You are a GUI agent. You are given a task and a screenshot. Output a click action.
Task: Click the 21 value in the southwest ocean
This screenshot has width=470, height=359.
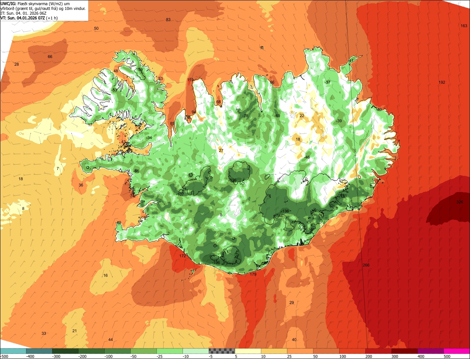[75, 331]
